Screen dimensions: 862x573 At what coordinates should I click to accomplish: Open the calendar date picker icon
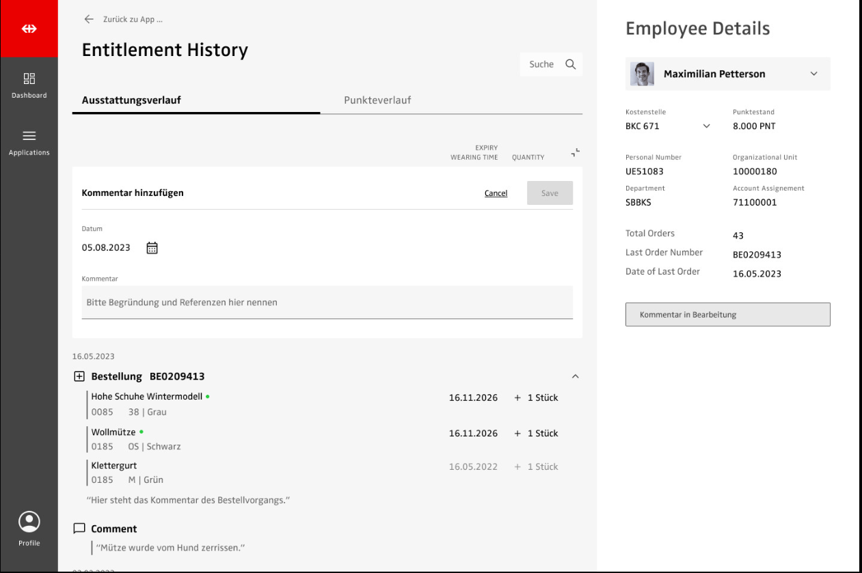click(152, 248)
